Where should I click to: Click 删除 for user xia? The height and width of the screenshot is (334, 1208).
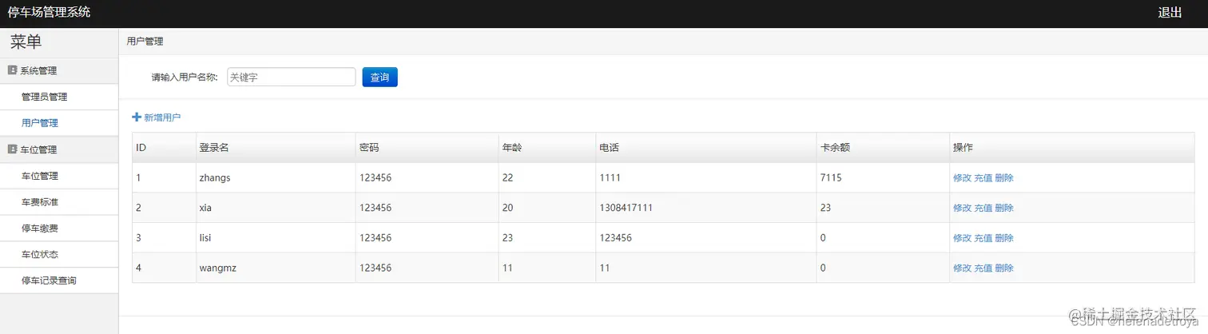tap(1004, 208)
